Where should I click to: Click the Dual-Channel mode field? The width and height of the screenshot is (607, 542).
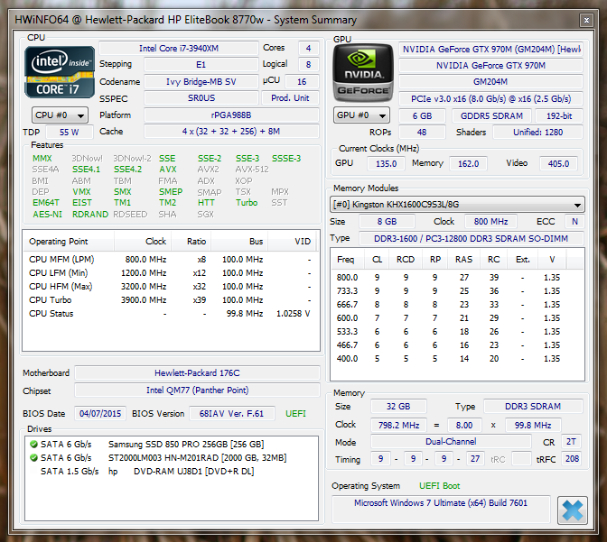pyautogui.click(x=451, y=442)
